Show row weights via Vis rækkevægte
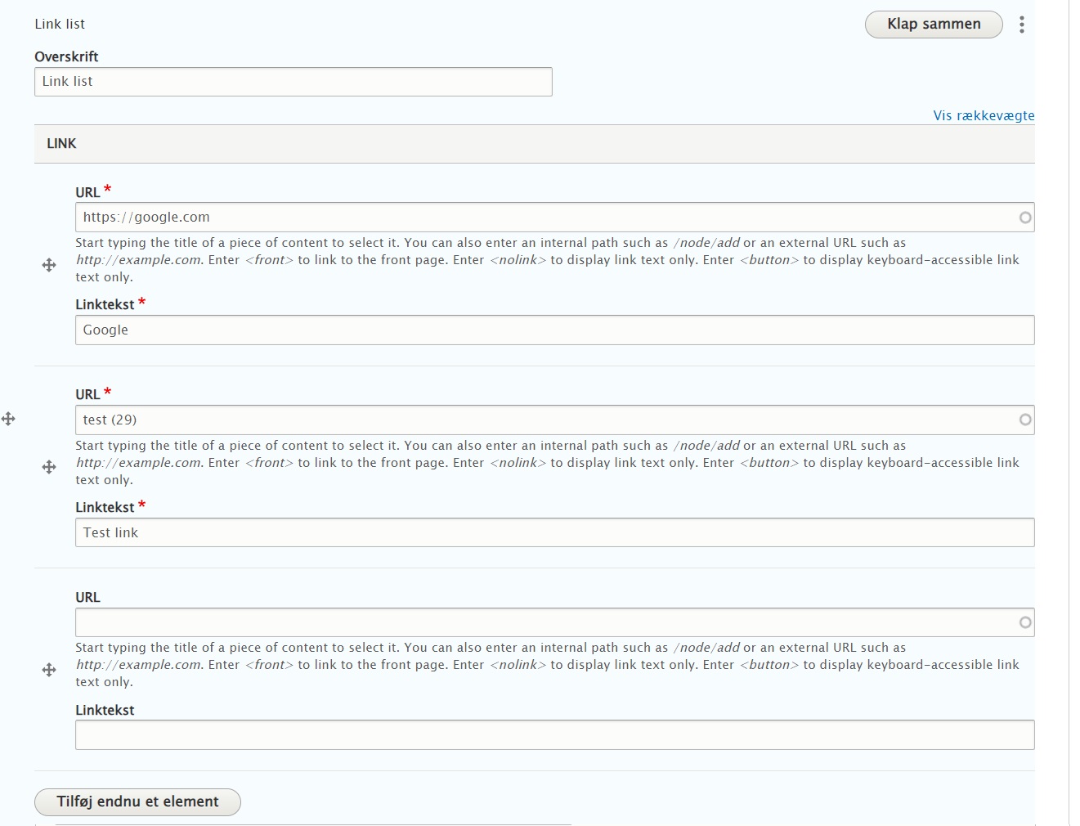 coord(983,115)
